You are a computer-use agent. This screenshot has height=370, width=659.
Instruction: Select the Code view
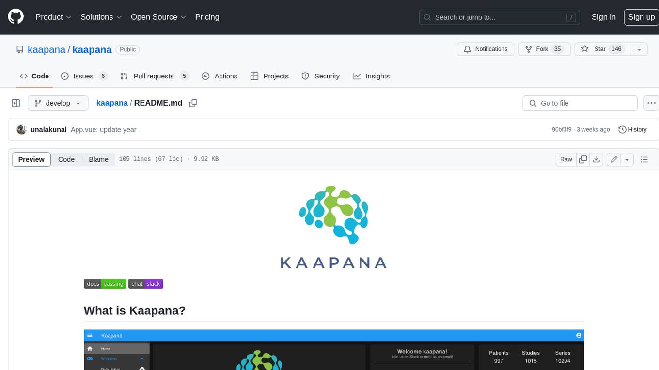[66, 159]
